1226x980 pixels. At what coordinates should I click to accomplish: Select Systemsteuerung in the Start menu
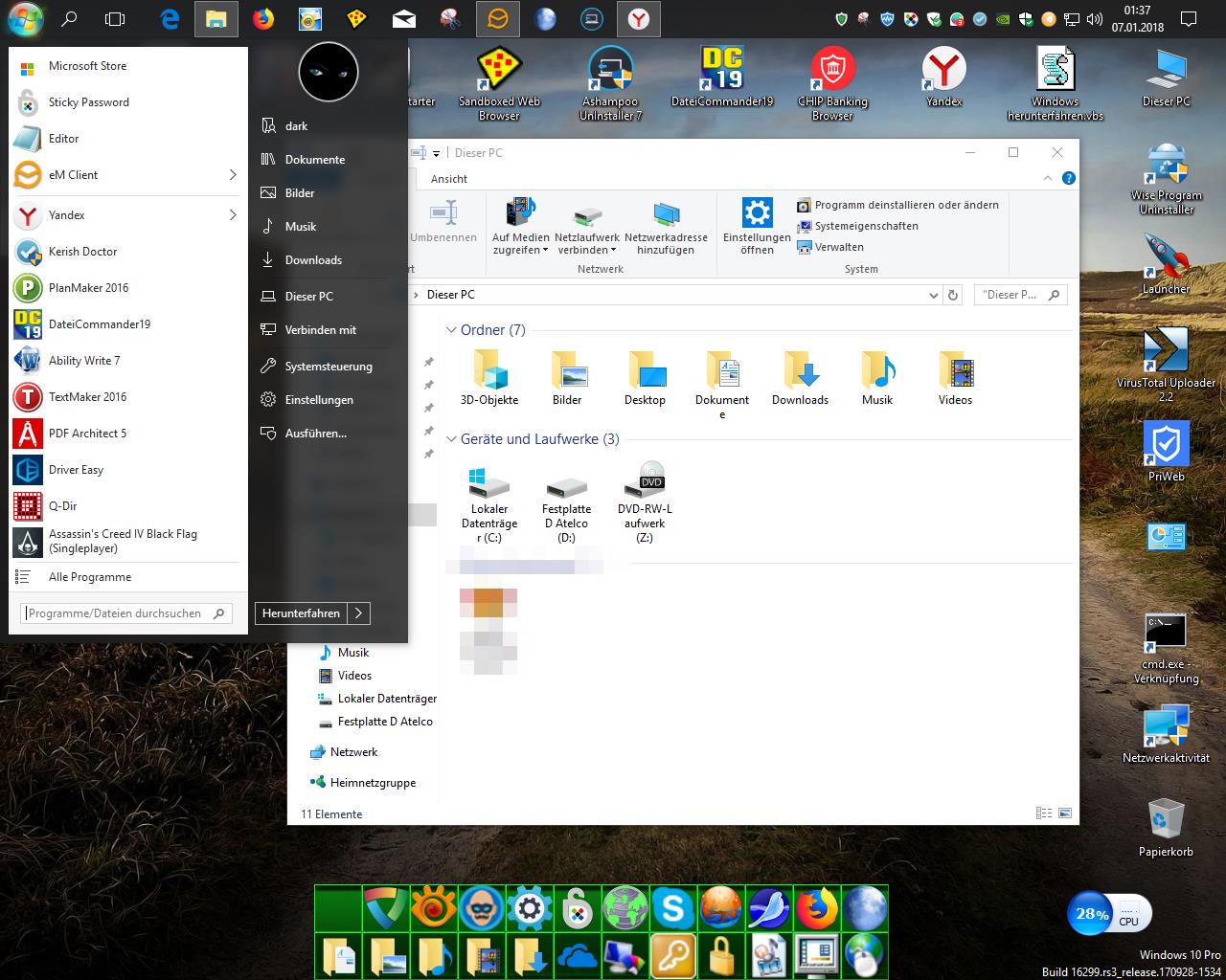329,367
